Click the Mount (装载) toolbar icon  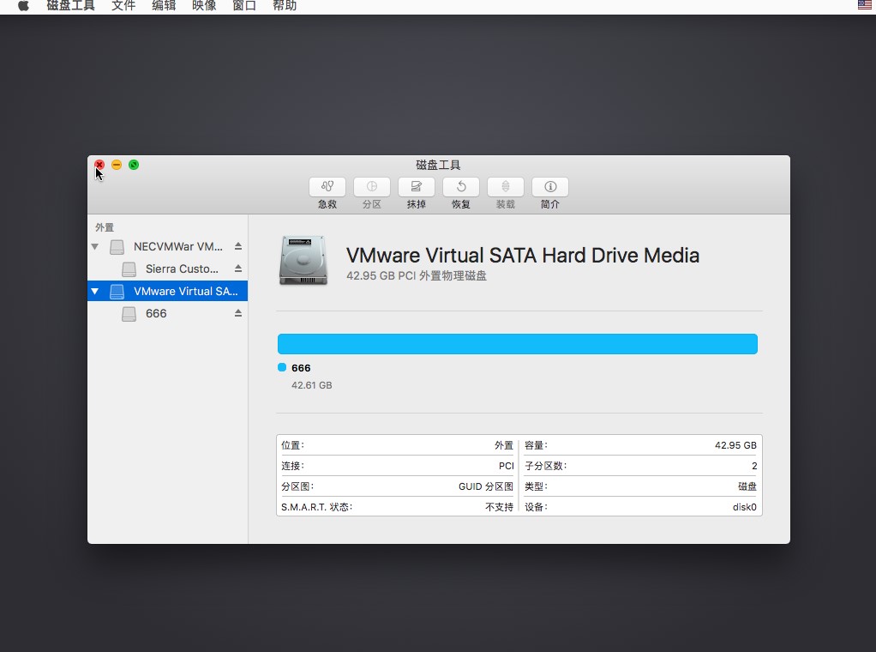click(x=506, y=187)
